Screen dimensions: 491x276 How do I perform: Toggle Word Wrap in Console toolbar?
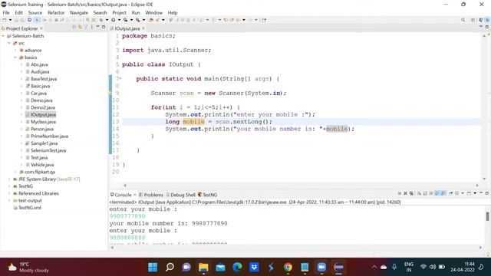coord(431,193)
